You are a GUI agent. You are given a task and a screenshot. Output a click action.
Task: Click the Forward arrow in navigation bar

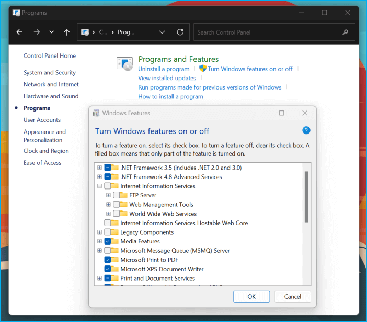(x=37, y=32)
